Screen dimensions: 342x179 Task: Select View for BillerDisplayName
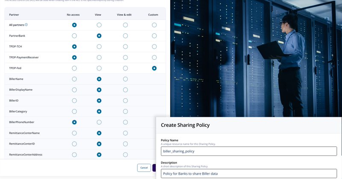(x=99, y=90)
